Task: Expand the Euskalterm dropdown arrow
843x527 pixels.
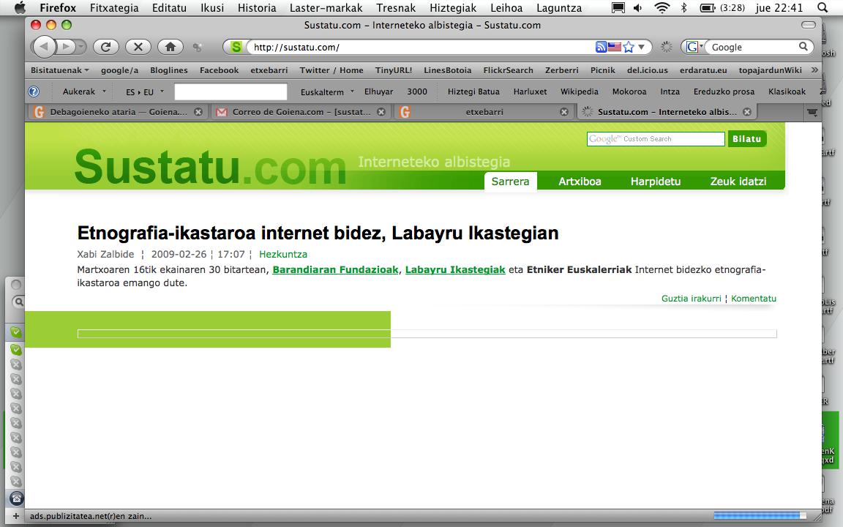Action: point(352,91)
